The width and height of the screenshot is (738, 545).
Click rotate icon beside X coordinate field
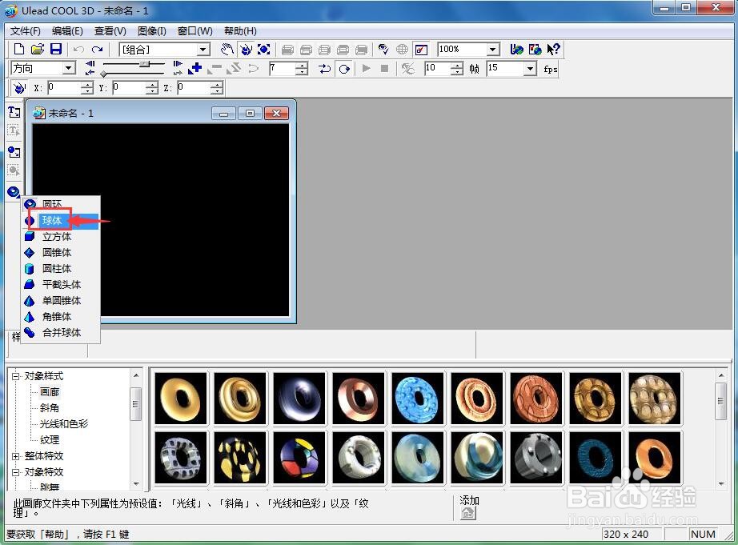point(19,87)
